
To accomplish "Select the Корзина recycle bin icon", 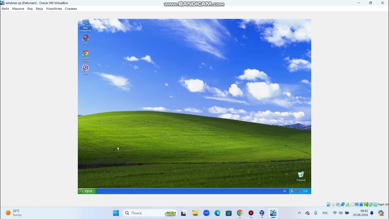I will pos(301,176).
